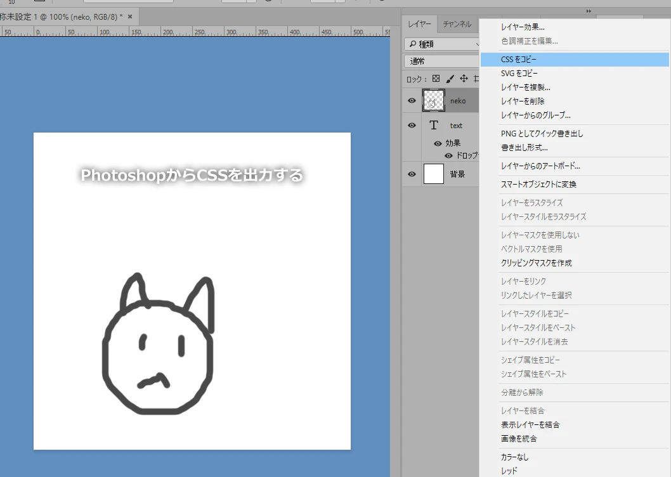
Task: Lock transparent pixels icon
Action: 436,79
